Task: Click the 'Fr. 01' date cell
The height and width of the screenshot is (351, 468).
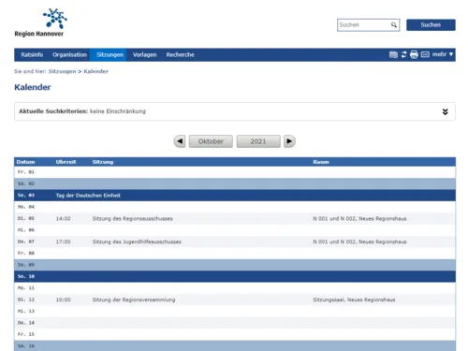Action: (x=26, y=172)
